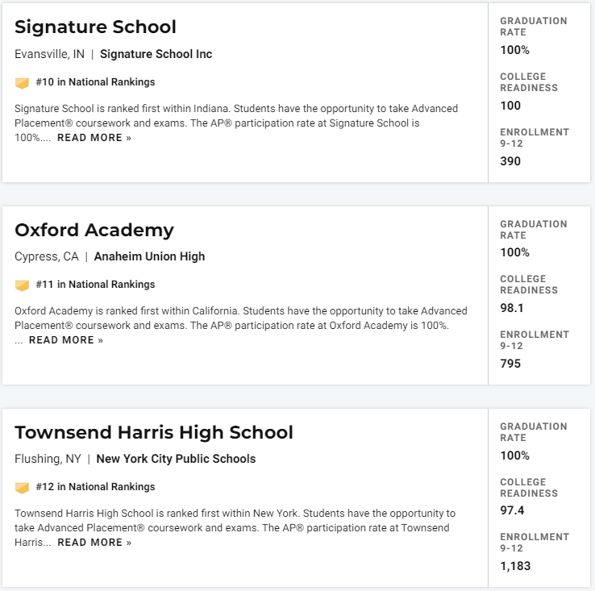This screenshot has width=595, height=591.
Task: Expand READ MORE for Signature School
Action: coord(94,138)
